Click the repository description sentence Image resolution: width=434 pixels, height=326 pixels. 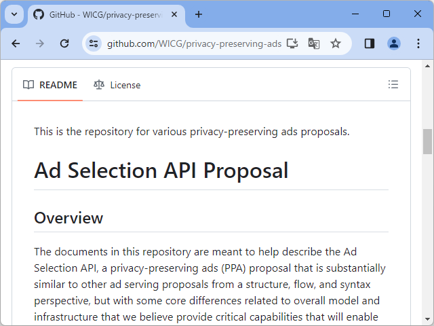pos(192,132)
